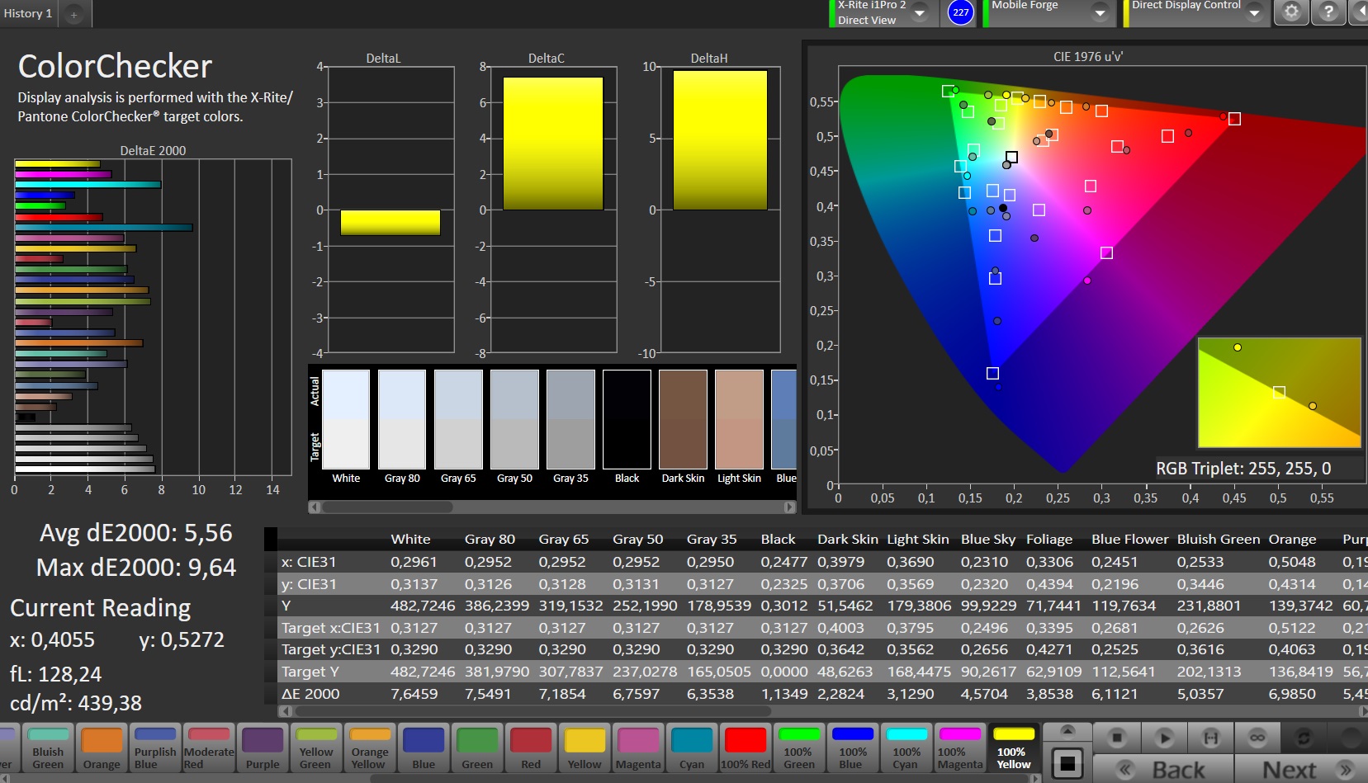The width and height of the screenshot is (1368, 783).
Task: Click the blue 227 meter timer badge
Action: pos(960,12)
